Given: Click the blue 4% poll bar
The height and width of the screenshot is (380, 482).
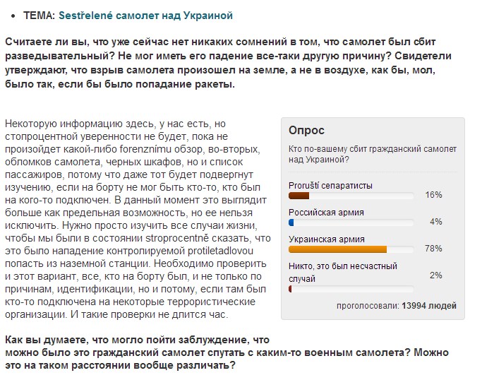Looking at the screenshot, I should 291,222.
